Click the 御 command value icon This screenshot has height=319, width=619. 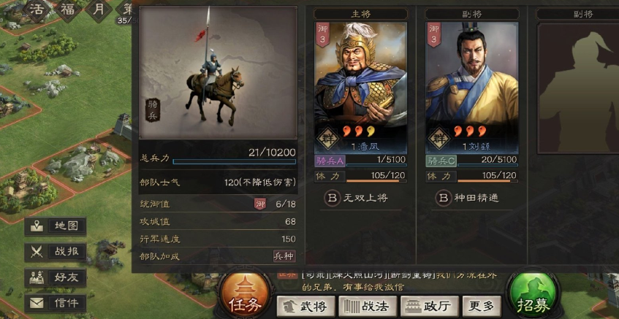(259, 204)
